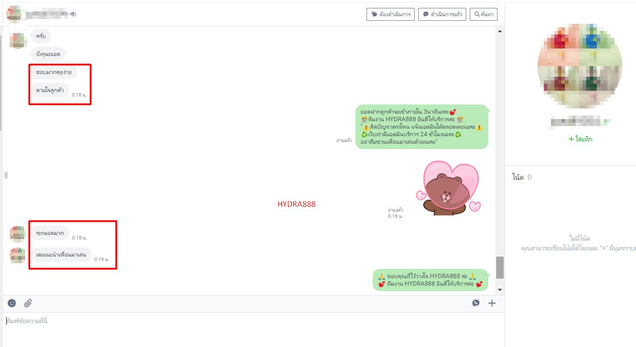
Task: Open saved replies chat bubble icon
Action: click(x=476, y=303)
